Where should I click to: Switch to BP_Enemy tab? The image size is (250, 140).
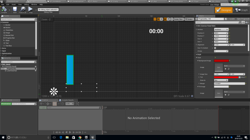(114, 2)
